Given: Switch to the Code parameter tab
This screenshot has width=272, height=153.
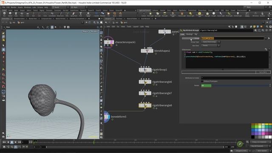Looking at the screenshot, I should pos(182,34).
